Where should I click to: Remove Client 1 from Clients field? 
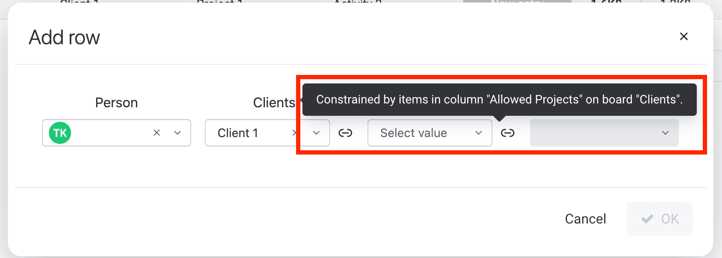(x=294, y=133)
